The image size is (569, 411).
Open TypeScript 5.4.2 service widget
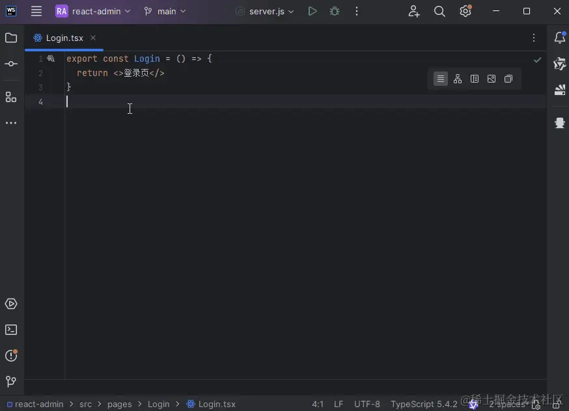pos(424,404)
